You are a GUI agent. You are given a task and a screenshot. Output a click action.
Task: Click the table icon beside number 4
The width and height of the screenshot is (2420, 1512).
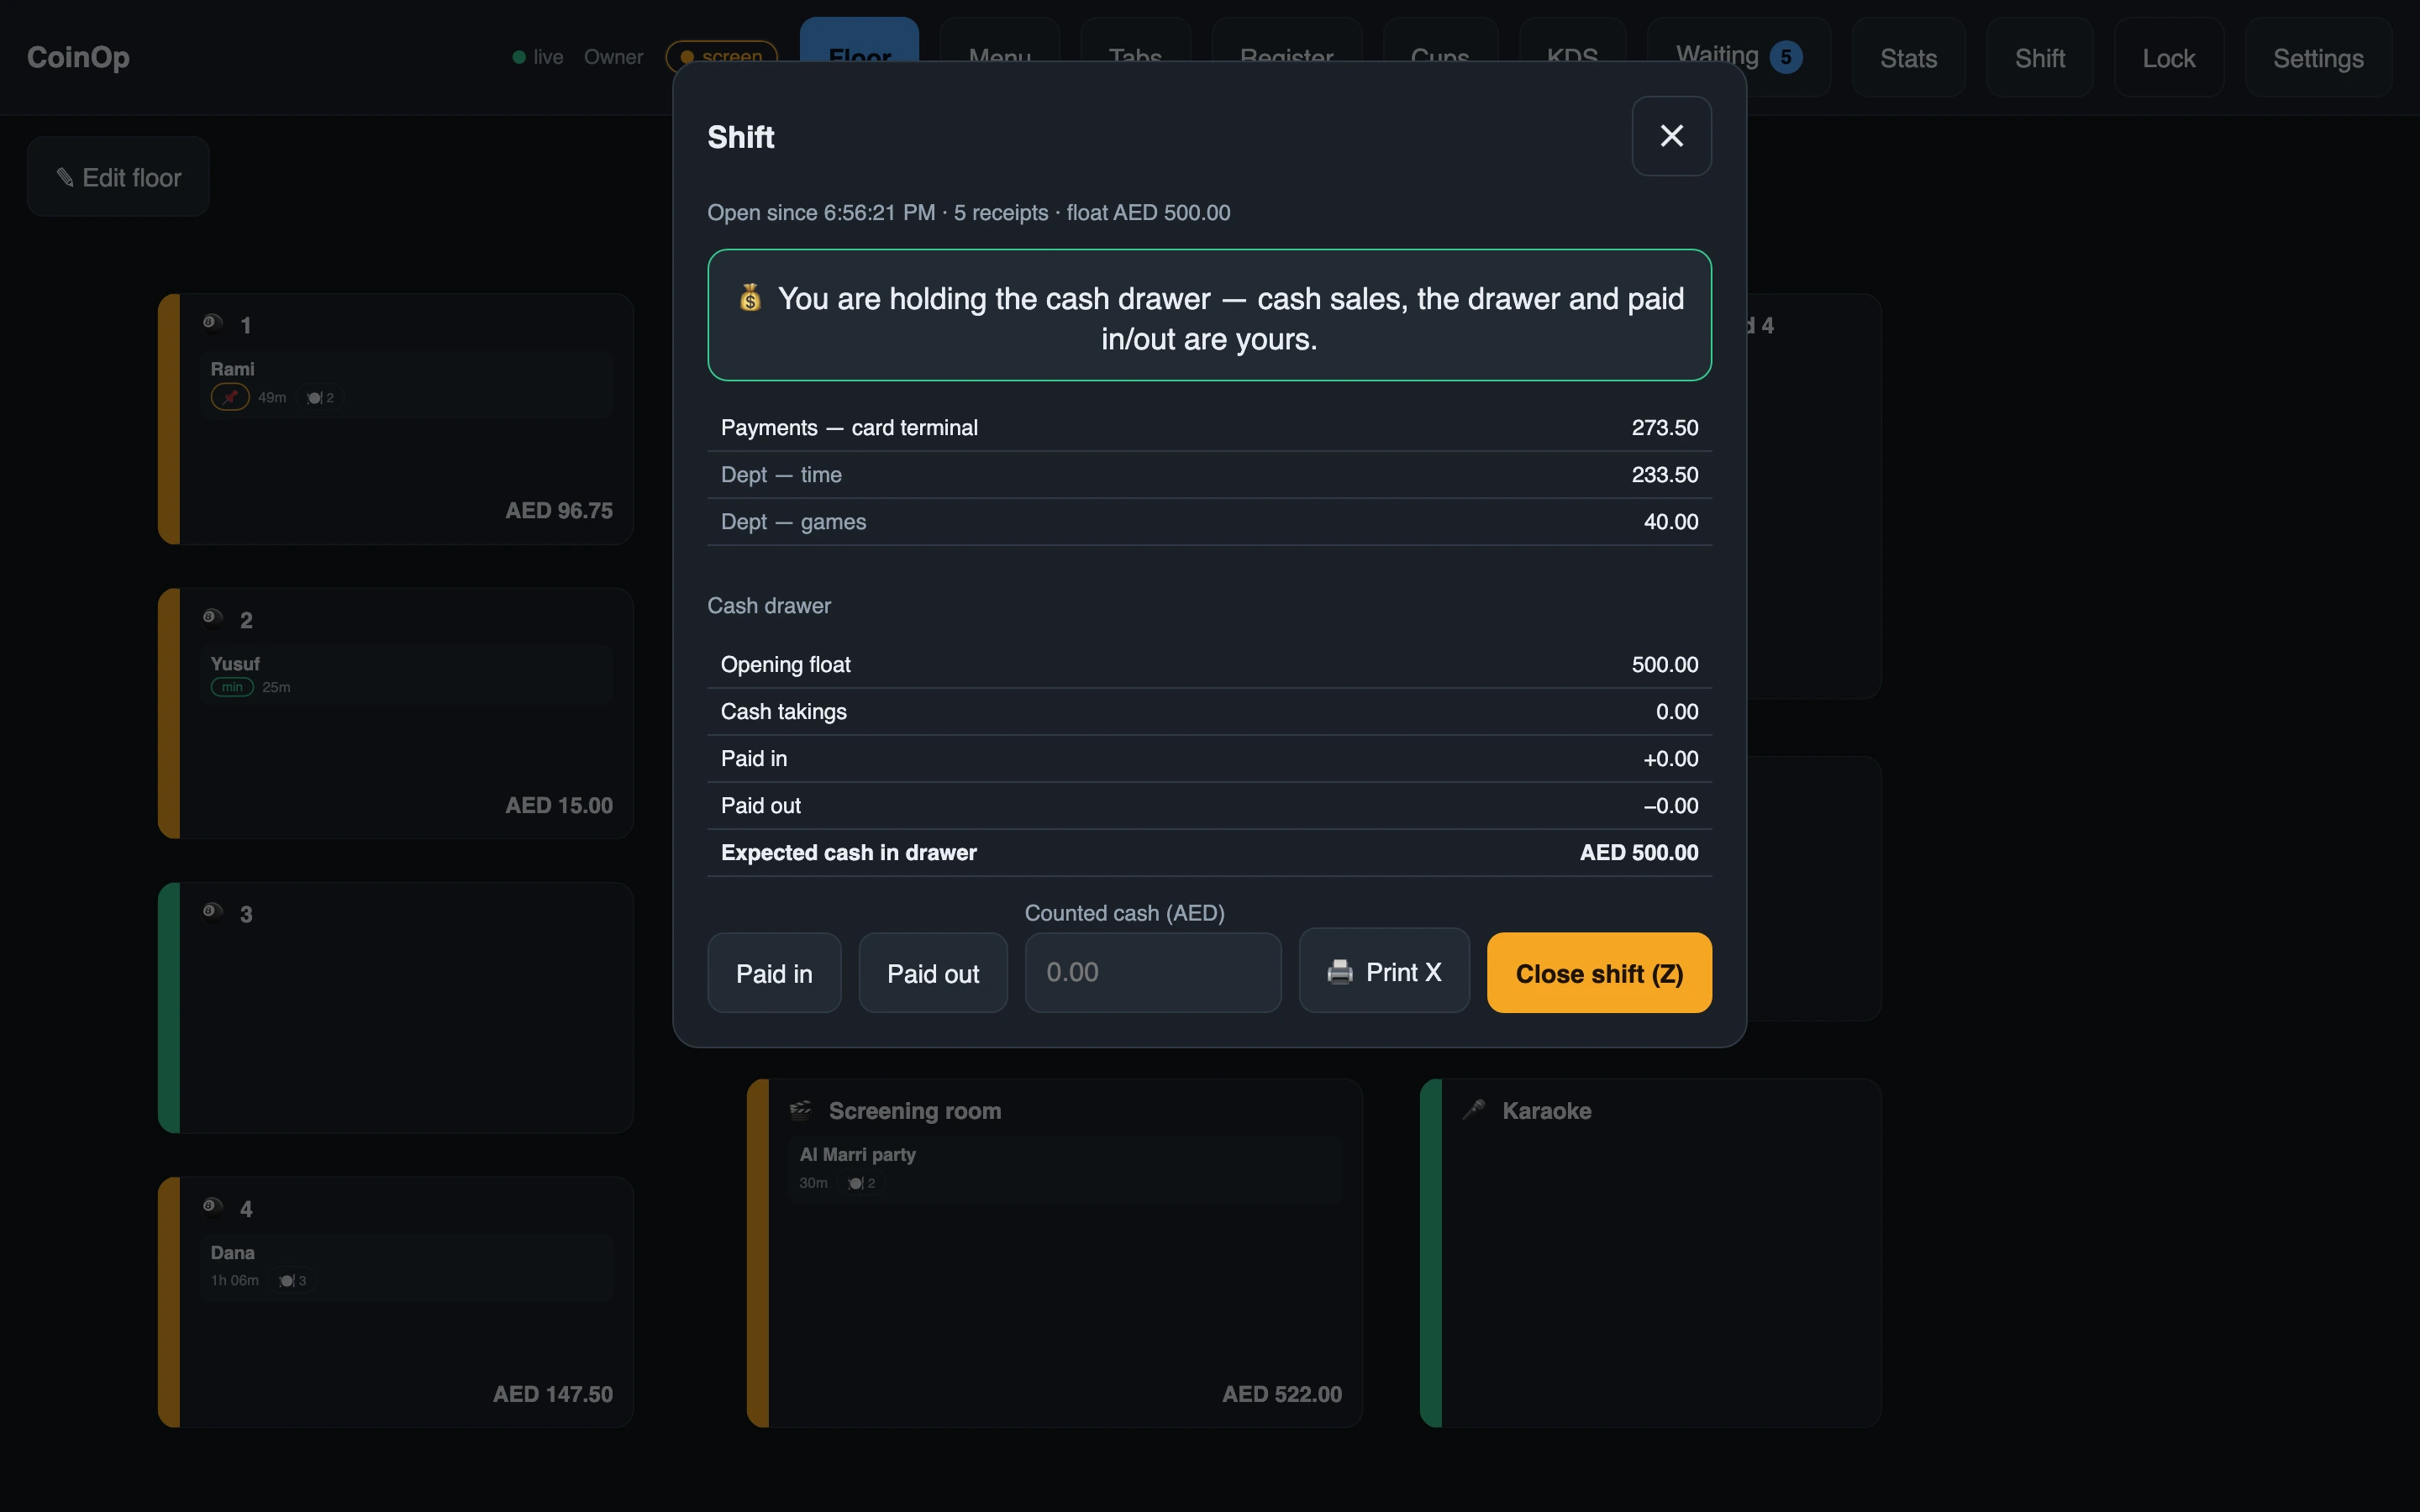pyautogui.click(x=212, y=1206)
